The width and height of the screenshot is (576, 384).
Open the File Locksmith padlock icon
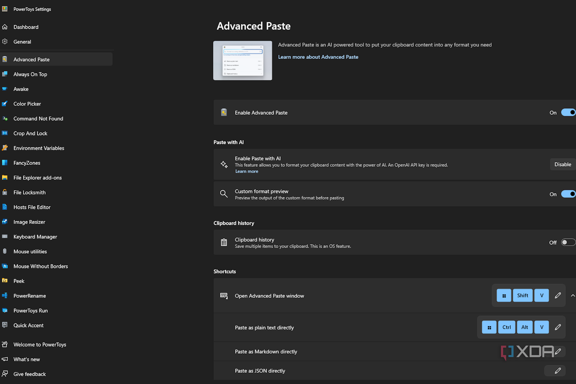click(x=5, y=192)
